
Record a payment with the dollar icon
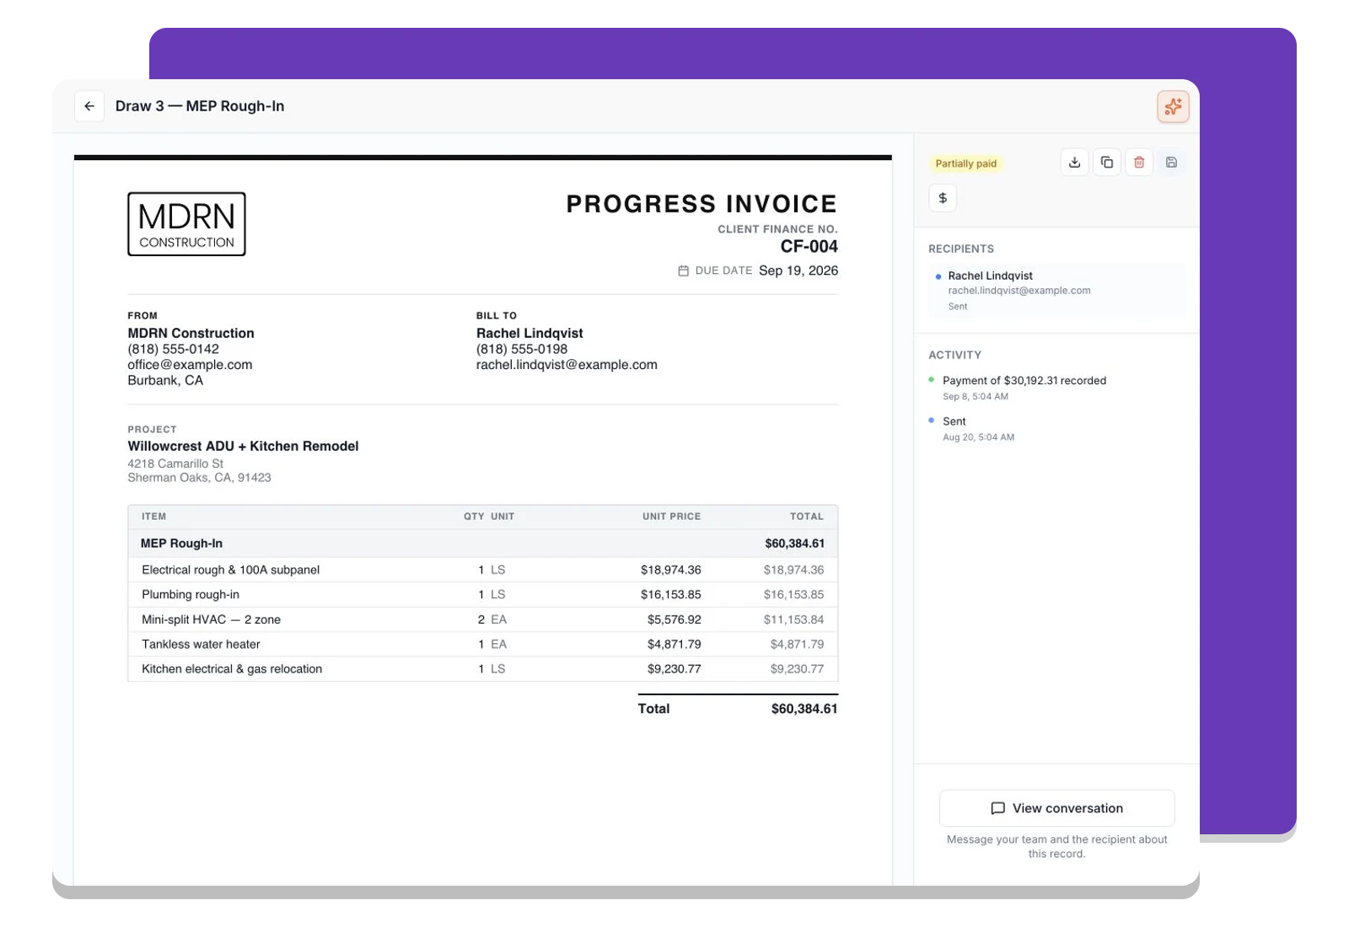click(943, 198)
